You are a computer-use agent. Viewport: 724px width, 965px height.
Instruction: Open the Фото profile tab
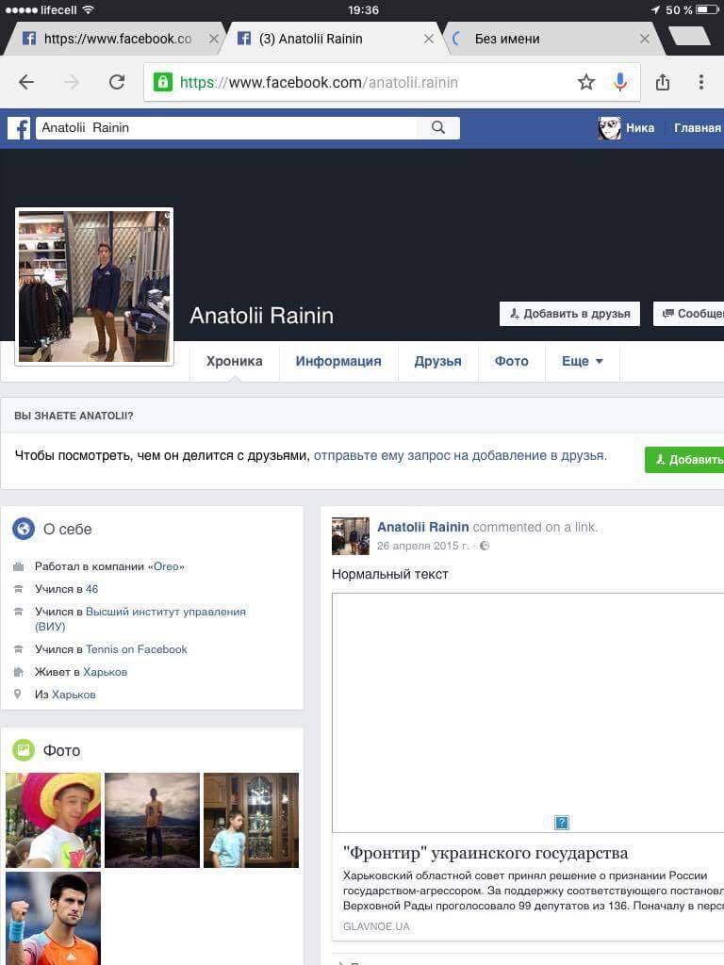[511, 361]
